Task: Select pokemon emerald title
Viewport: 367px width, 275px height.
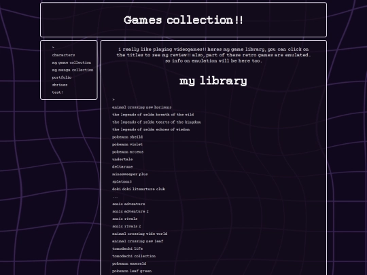Action: point(129,263)
